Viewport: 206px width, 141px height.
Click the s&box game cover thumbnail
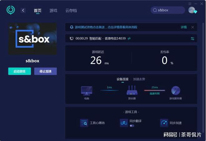pos(32,39)
